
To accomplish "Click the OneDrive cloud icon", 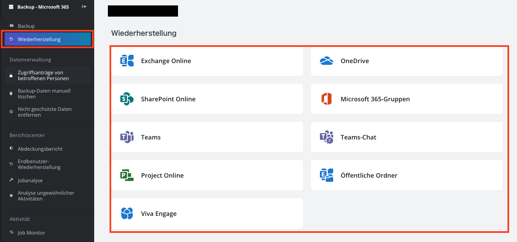I will [x=327, y=61].
